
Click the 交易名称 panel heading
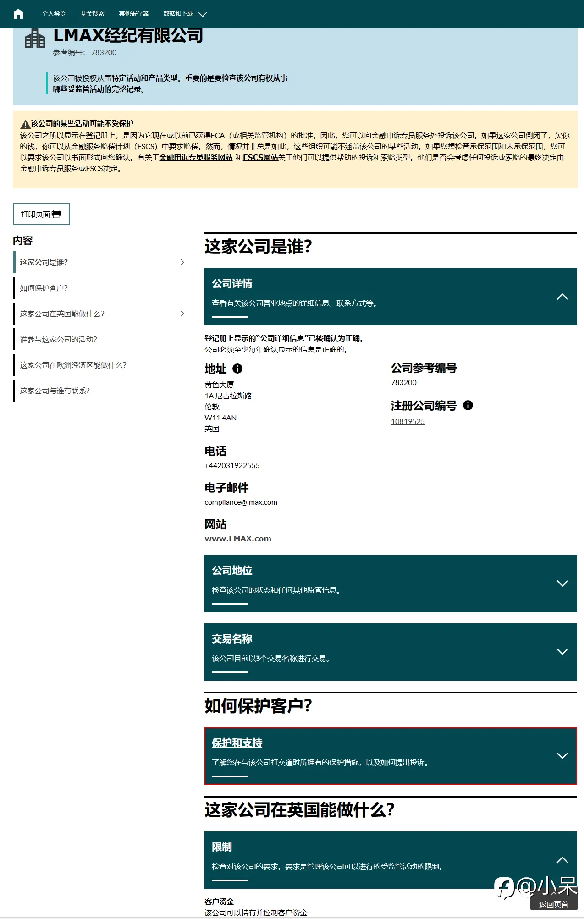(x=232, y=639)
